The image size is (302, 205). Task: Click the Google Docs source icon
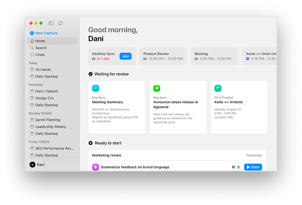coord(239,167)
